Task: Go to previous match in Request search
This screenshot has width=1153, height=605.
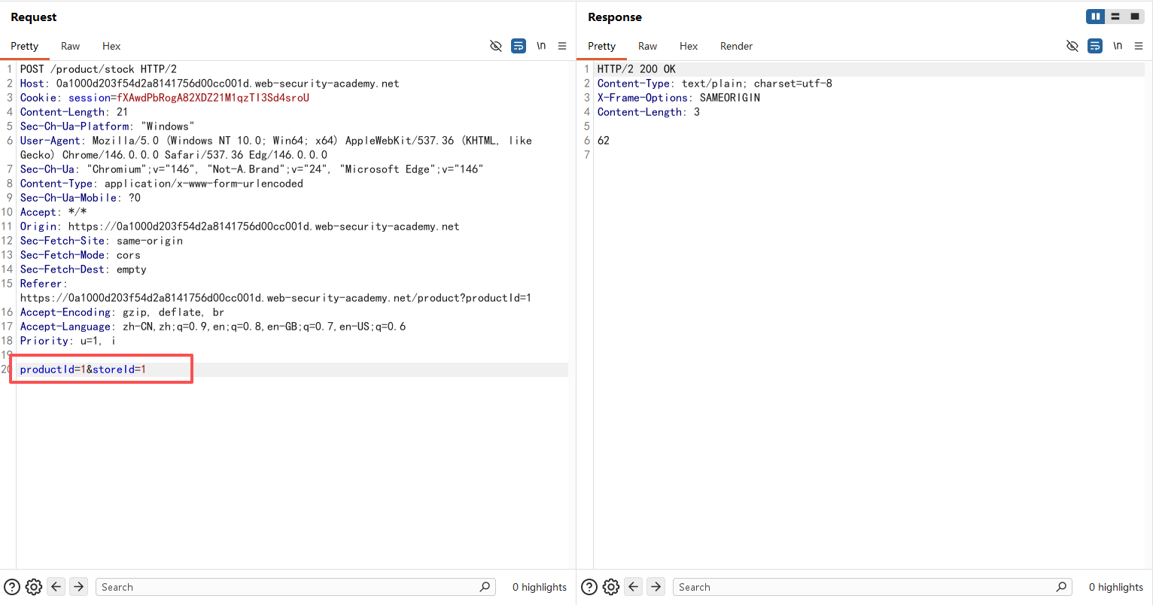Action: point(56,587)
